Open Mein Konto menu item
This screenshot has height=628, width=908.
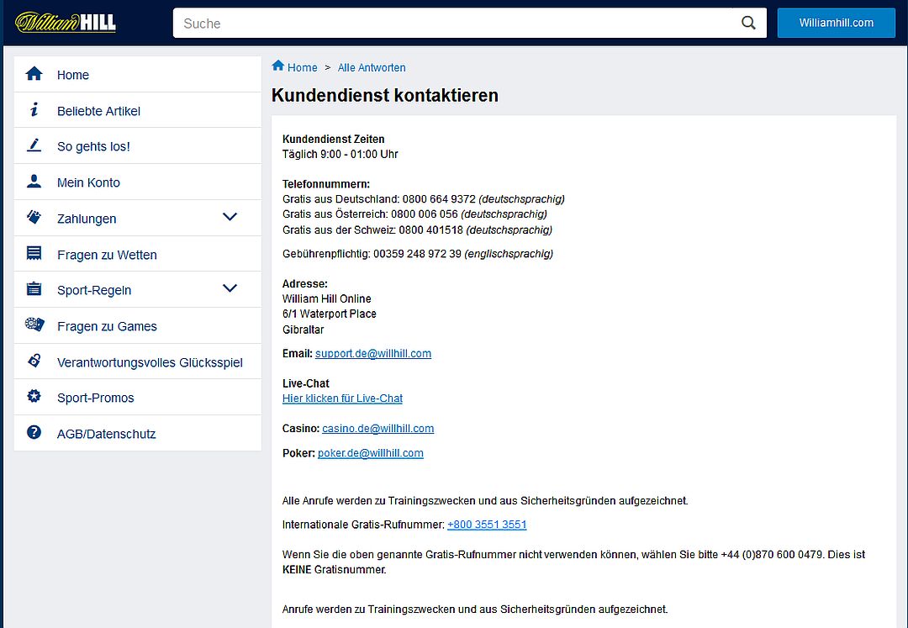coord(138,182)
